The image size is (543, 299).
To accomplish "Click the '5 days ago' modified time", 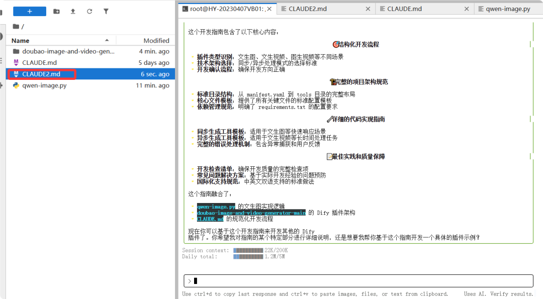I will (154, 63).
